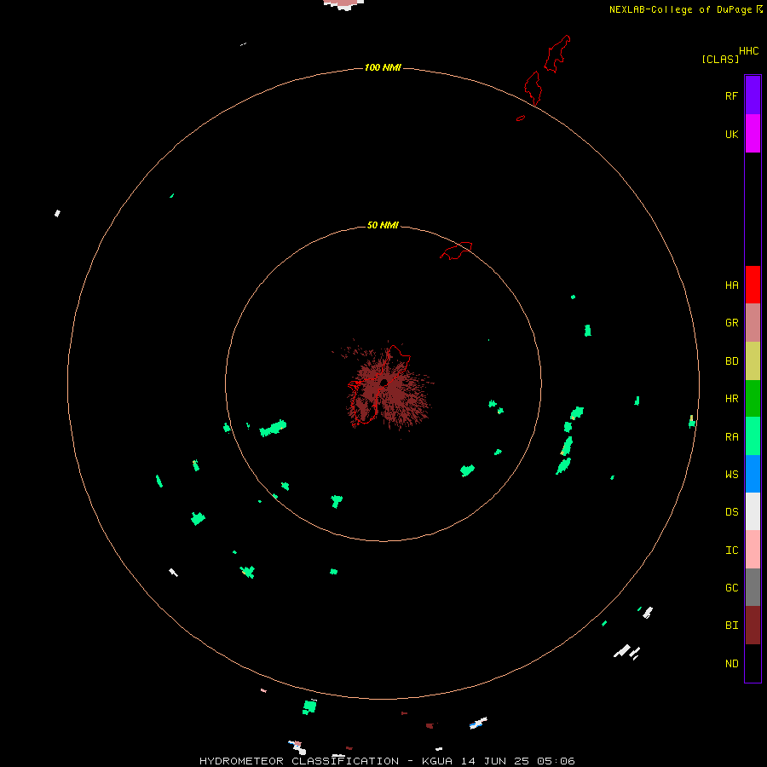Click the UK legend label
The height and width of the screenshot is (767, 767).
(731, 134)
